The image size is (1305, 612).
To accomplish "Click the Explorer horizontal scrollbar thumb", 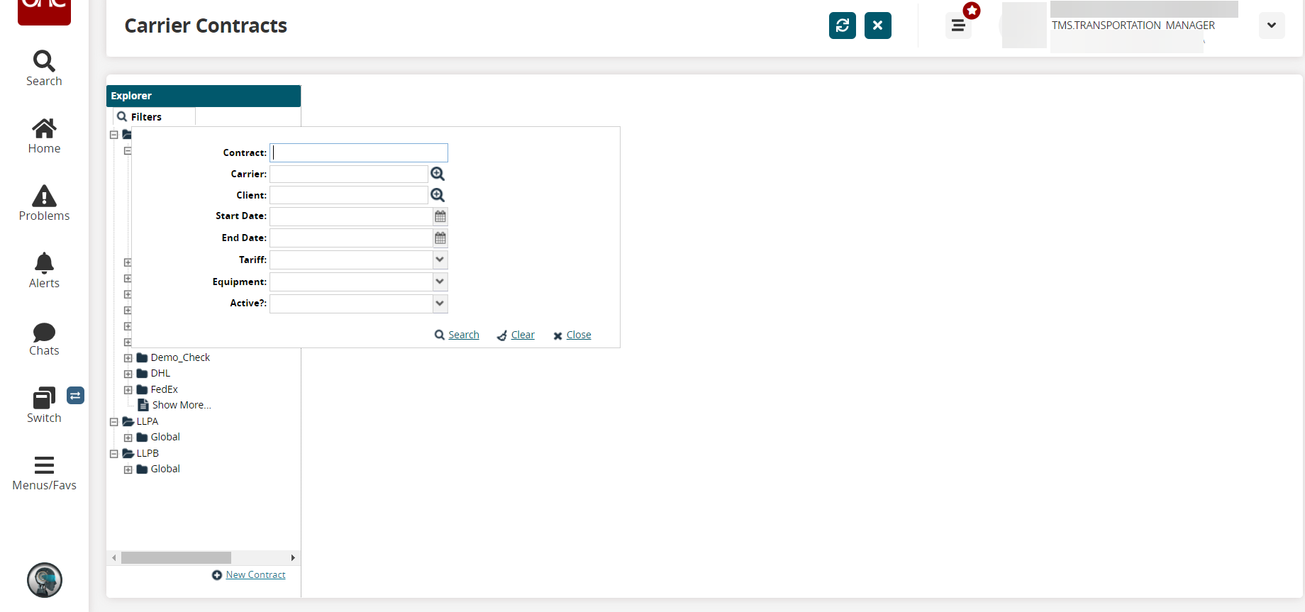I will tap(176, 558).
